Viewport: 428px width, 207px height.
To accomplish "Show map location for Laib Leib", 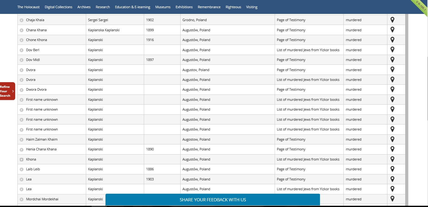I will click(392, 169).
